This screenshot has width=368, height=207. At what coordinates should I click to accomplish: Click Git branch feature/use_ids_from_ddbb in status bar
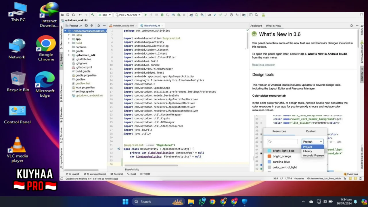pos(324,179)
